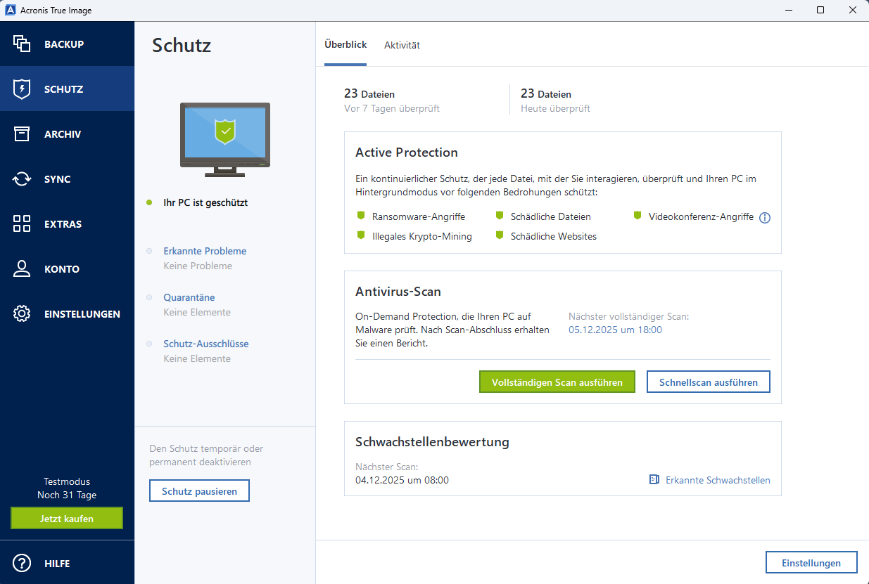Open the Backup section icon in sidebar
The image size is (869, 584).
coord(21,44)
